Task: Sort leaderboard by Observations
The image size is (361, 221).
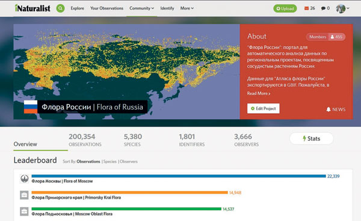Action: pyautogui.click(x=88, y=161)
